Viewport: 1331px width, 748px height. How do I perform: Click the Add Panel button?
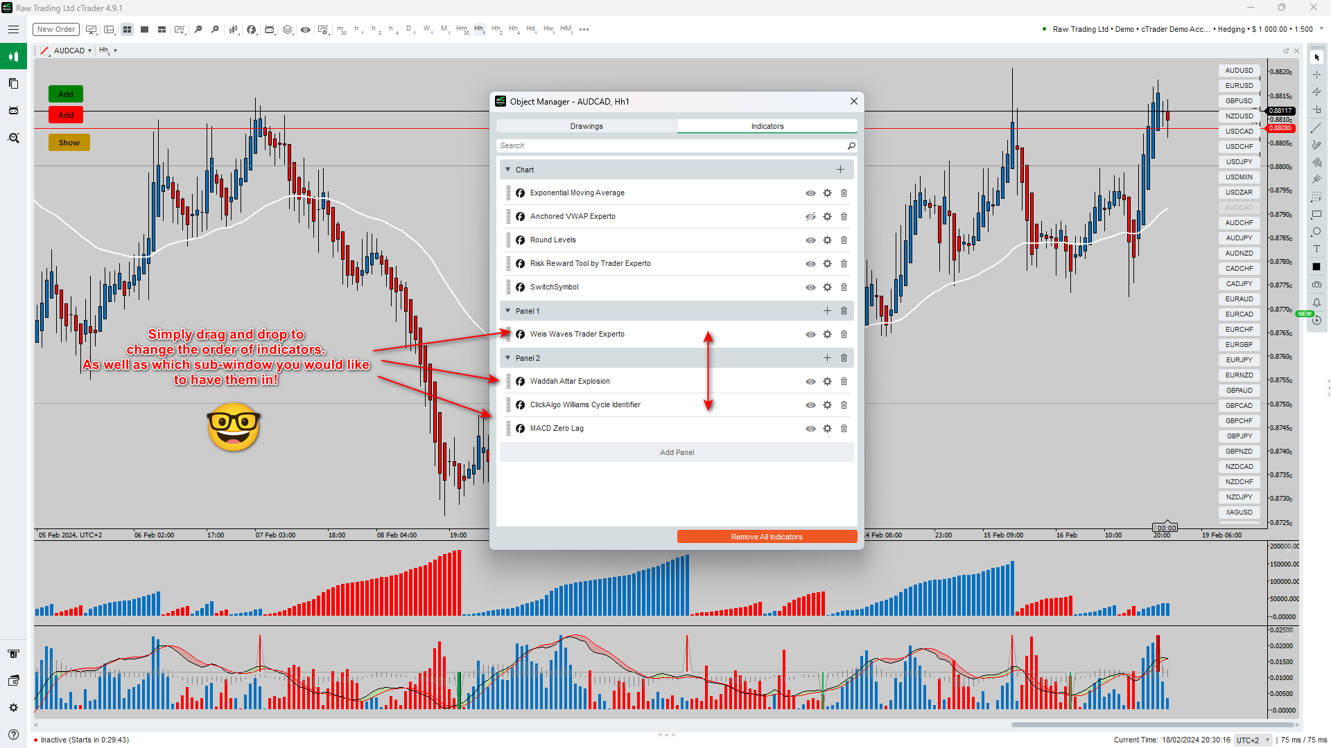[x=677, y=452]
